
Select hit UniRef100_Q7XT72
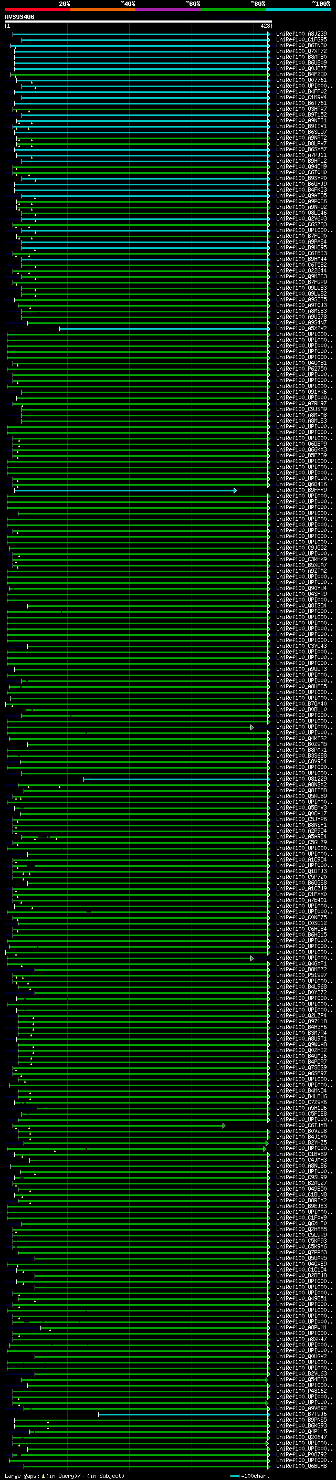tap(301, 51)
